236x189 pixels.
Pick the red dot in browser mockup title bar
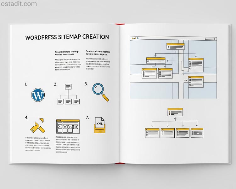pyautogui.click(x=133, y=38)
